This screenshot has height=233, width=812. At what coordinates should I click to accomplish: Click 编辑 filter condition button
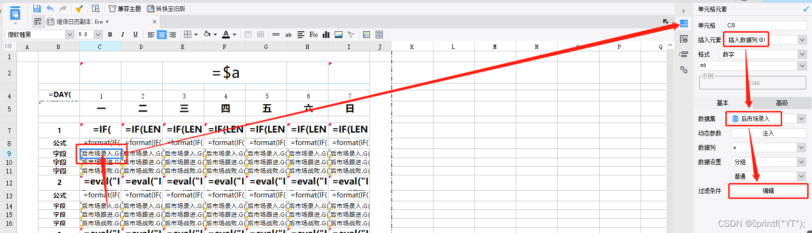pos(768,191)
